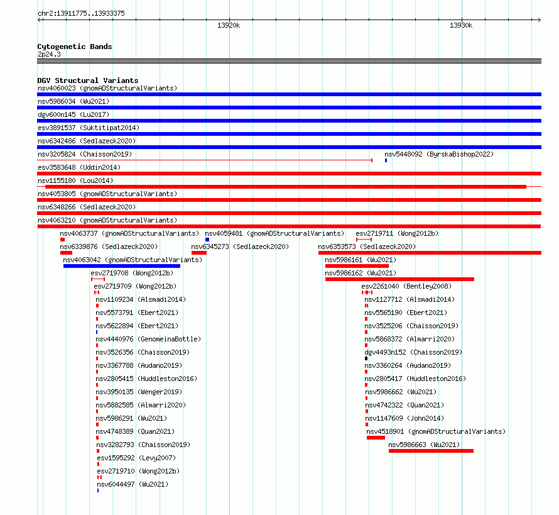
Task: Click esv2719709 (Wong2012b) label
Action: (135, 286)
